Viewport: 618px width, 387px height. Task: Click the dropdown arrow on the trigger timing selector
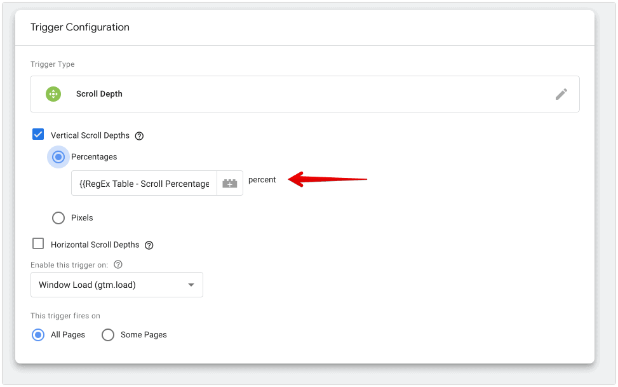(191, 285)
